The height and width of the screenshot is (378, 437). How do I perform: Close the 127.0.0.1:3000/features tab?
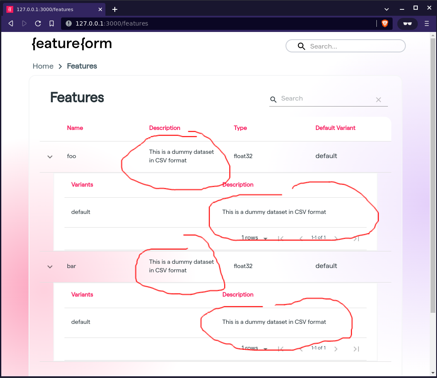[100, 9]
